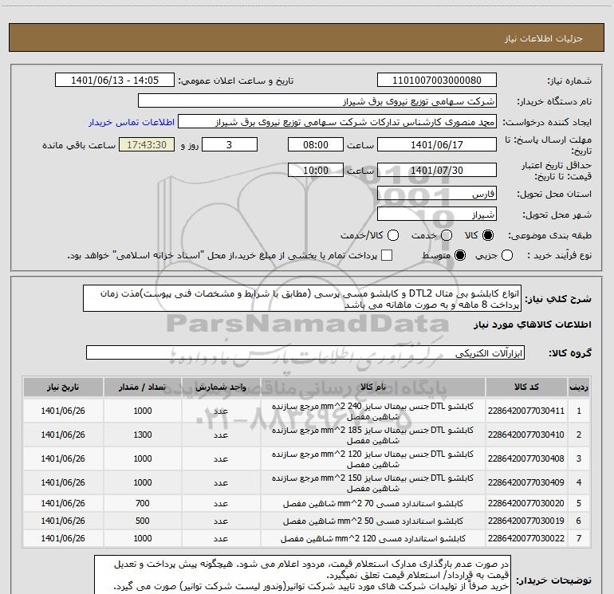Click the buyer notes text box
Image resolution: width=614 pixels, height=594 pixels.
[x=303, y=574]
